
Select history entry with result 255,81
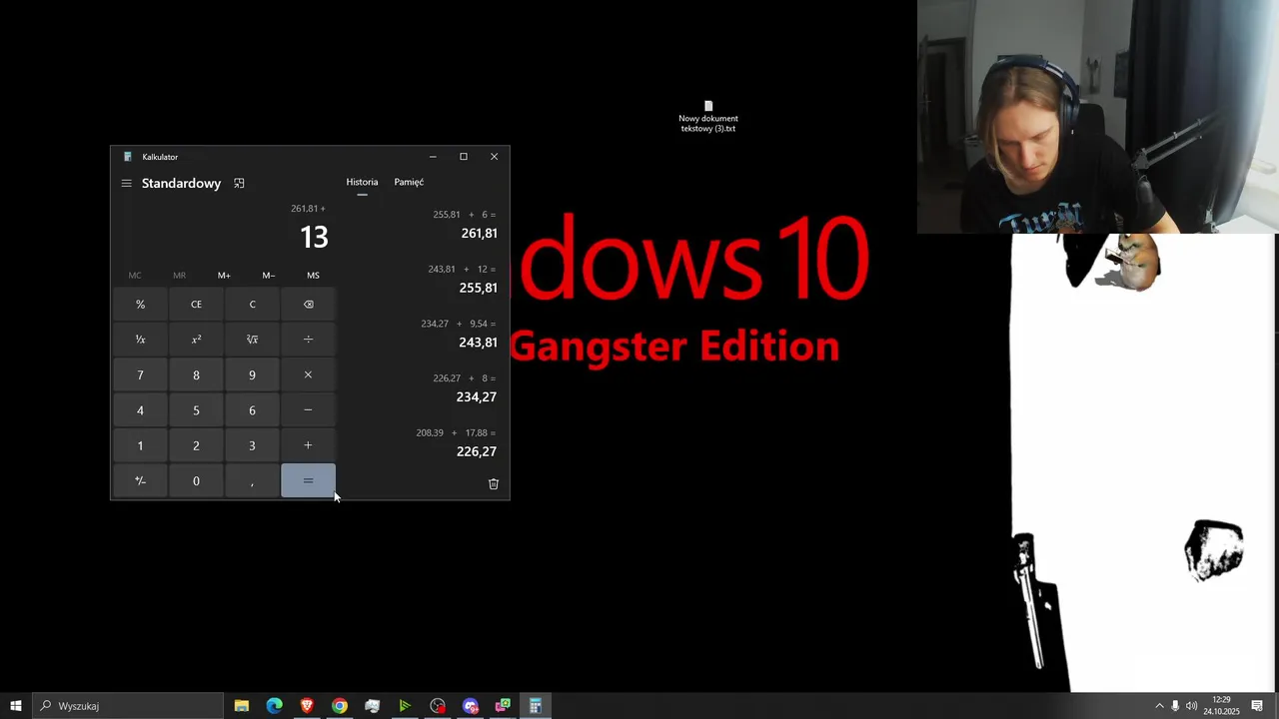click(x=425, y=280)
